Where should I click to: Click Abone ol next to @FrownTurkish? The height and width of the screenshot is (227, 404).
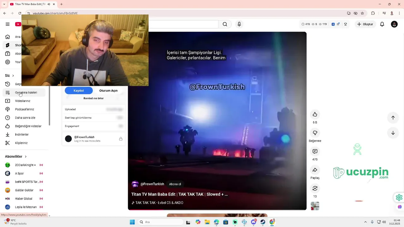(175, 184)
